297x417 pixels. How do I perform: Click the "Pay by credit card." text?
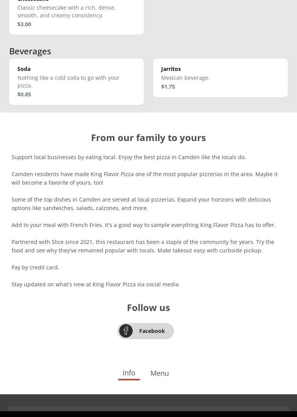[35, 267]
